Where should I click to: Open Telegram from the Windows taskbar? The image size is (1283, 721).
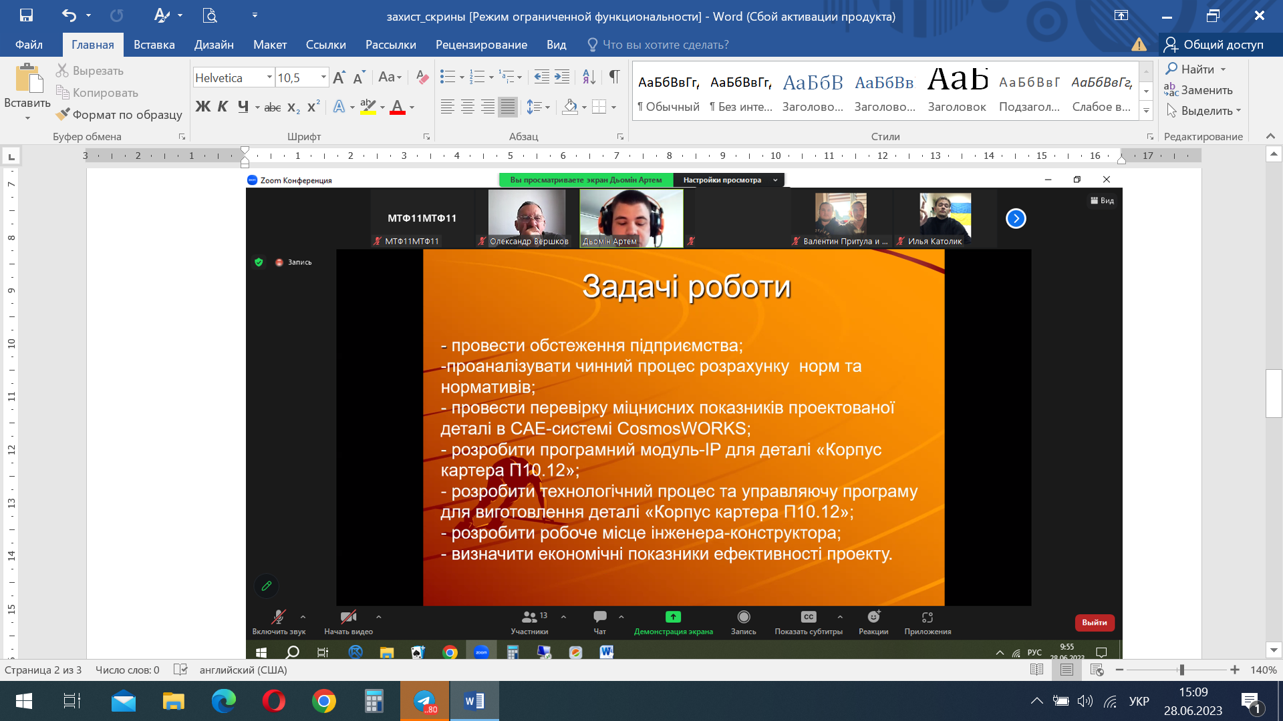[424, 701]
